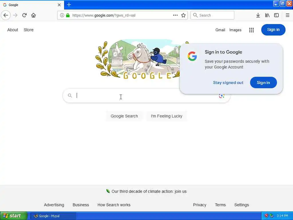Open How Search works link
Screen dimensions: 293x220
(114, 205)
